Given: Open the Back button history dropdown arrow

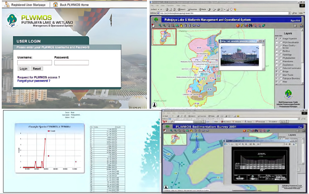Looking at the screenshot, I should (158, 9).
